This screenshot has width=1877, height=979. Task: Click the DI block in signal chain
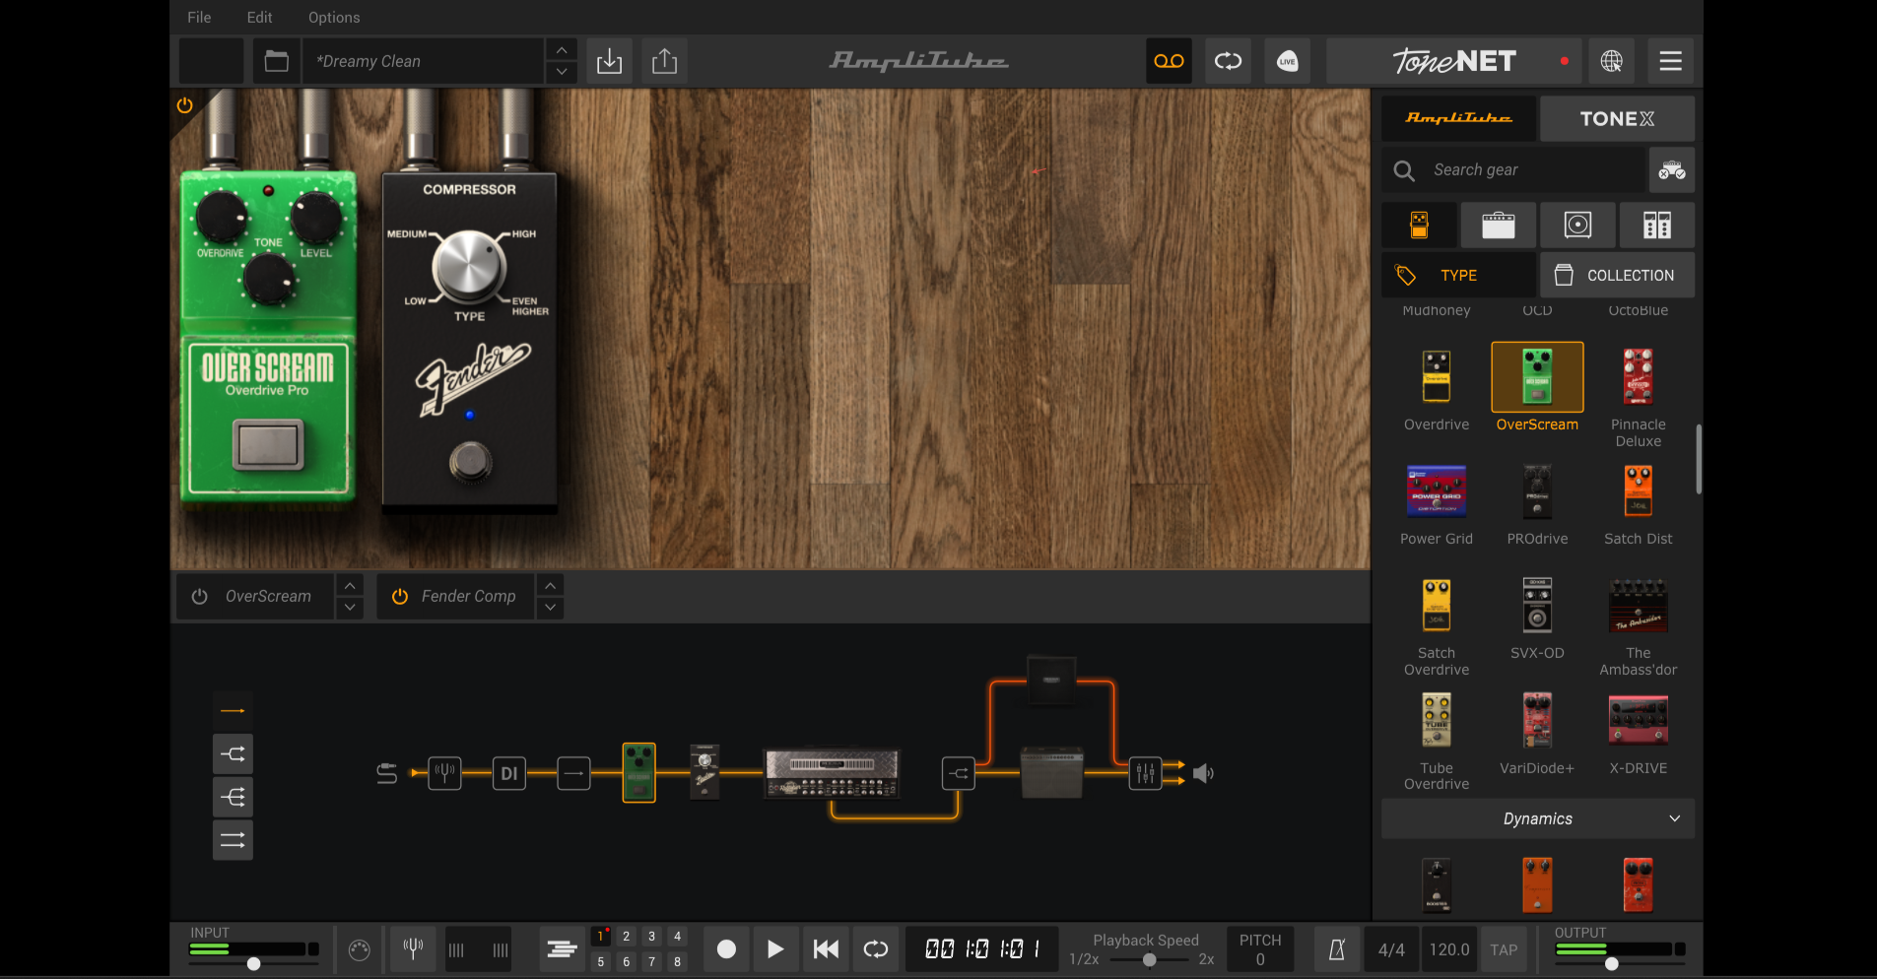click(508, 773)
